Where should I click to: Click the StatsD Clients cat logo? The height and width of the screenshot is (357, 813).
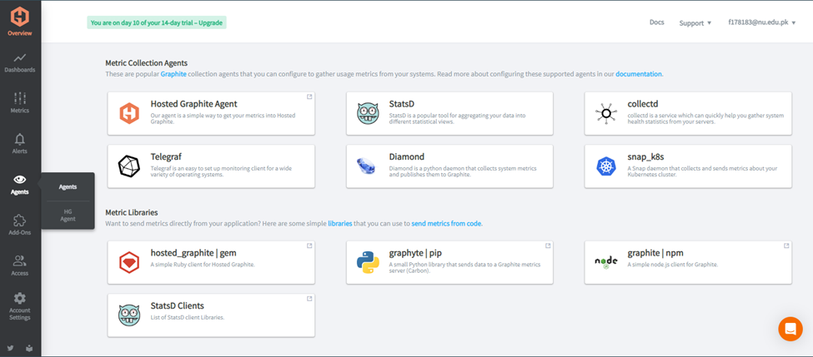(129, 315)
